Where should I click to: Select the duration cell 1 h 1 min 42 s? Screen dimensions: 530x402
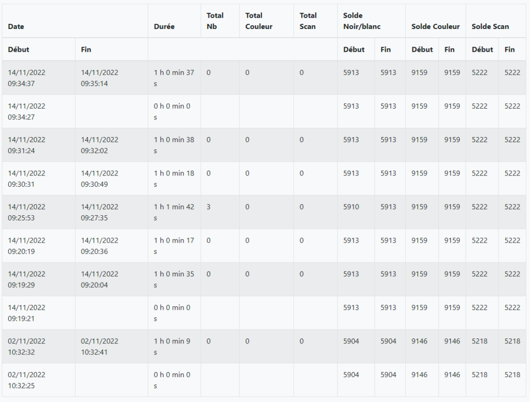click(174, 212)
